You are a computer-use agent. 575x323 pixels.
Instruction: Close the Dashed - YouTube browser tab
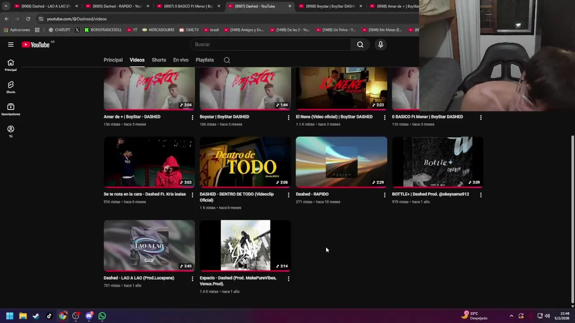tap(290, 6)
